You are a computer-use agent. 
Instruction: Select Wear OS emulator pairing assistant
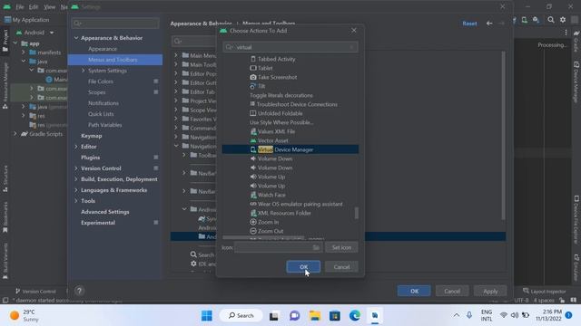click(x=300, y=204)
